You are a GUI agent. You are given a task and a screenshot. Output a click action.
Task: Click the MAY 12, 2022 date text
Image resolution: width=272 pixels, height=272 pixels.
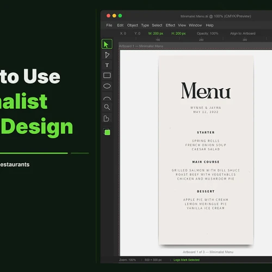206,112
